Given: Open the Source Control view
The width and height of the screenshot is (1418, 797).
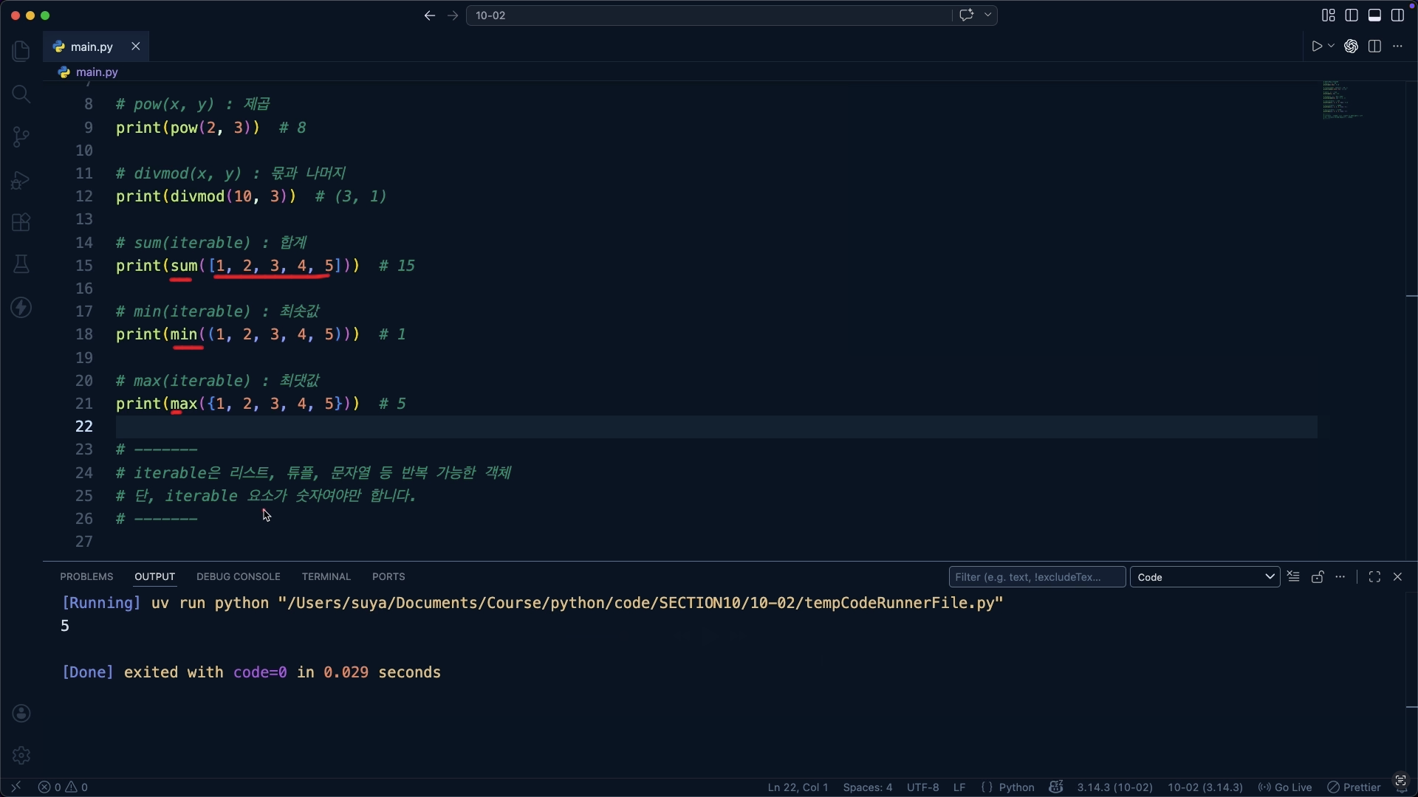Looking at the screenshot, I should (21, 137).
